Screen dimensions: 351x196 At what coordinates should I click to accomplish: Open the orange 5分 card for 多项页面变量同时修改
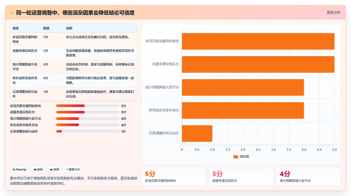[174, 176]
